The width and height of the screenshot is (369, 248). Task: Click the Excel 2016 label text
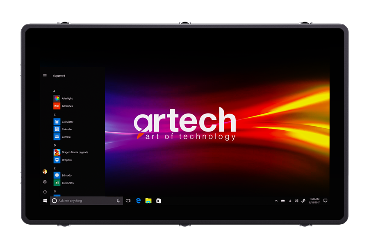click(x=68, y=183)
